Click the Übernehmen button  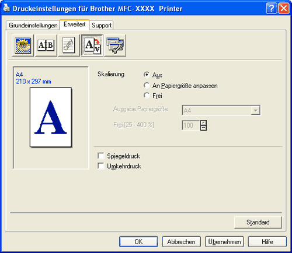(224, 242)
